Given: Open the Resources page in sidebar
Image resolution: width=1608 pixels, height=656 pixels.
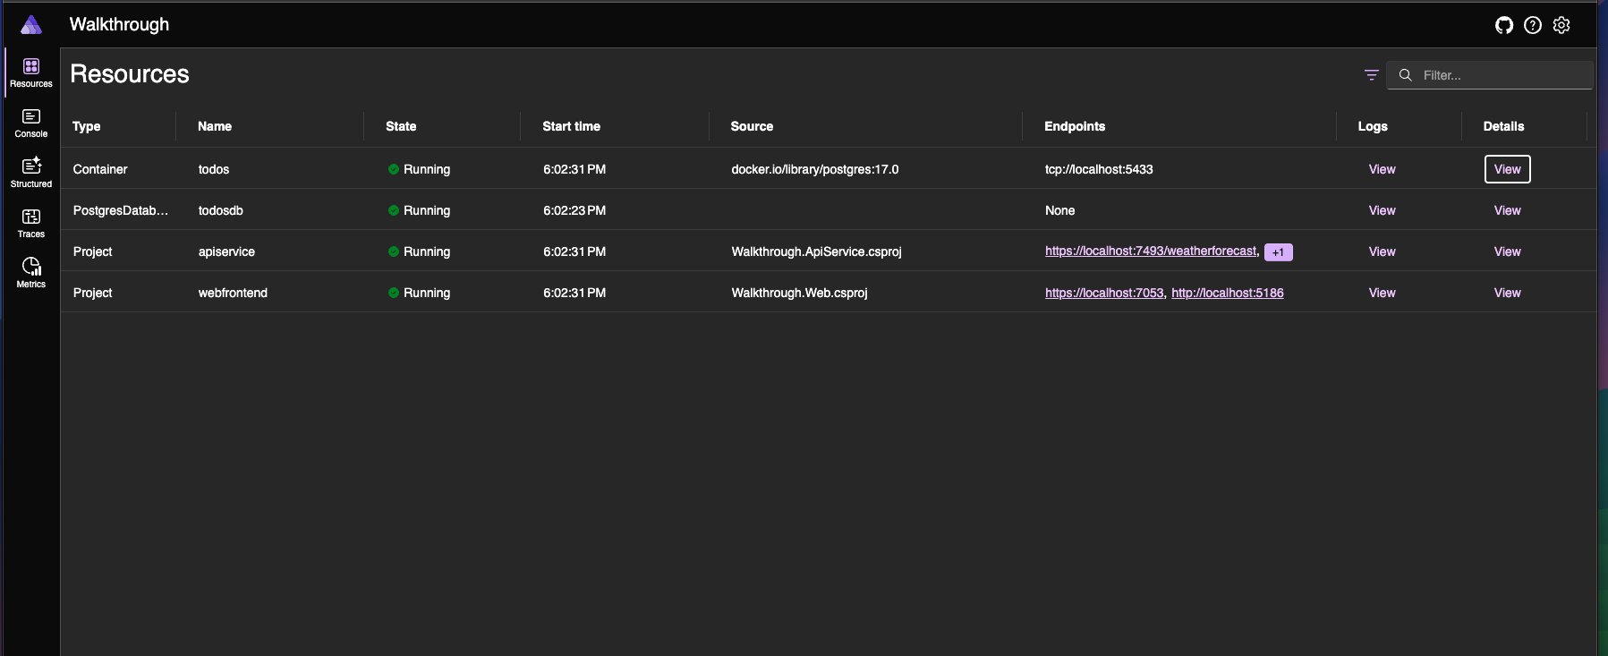Looking at the screenshot, I should pyautogui.click(x=31, y=72).
